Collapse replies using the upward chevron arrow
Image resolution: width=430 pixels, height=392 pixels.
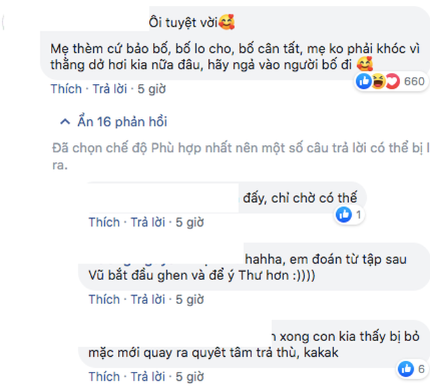(65, 121)
